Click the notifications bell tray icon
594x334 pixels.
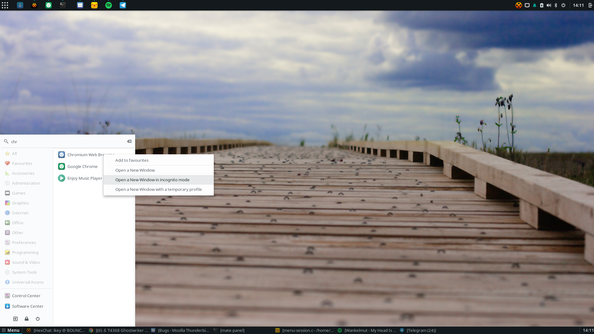pyautogui.click(x=535, y=5)
